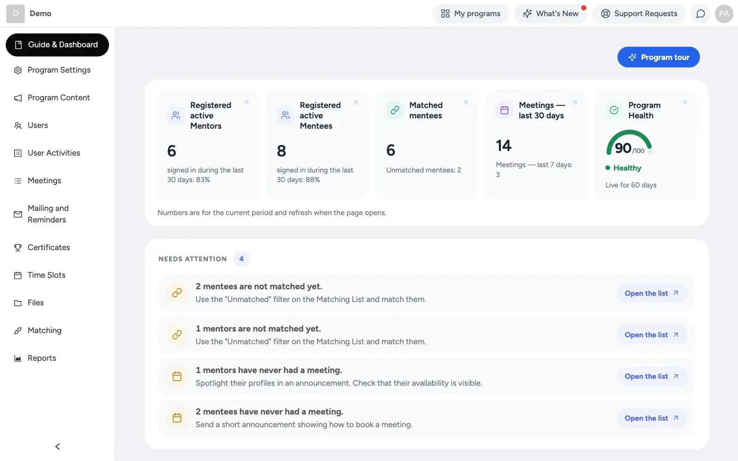Click the Needs Attention count badge 4
The width and height of the screenshot is (738, 461).
point(241,259)
